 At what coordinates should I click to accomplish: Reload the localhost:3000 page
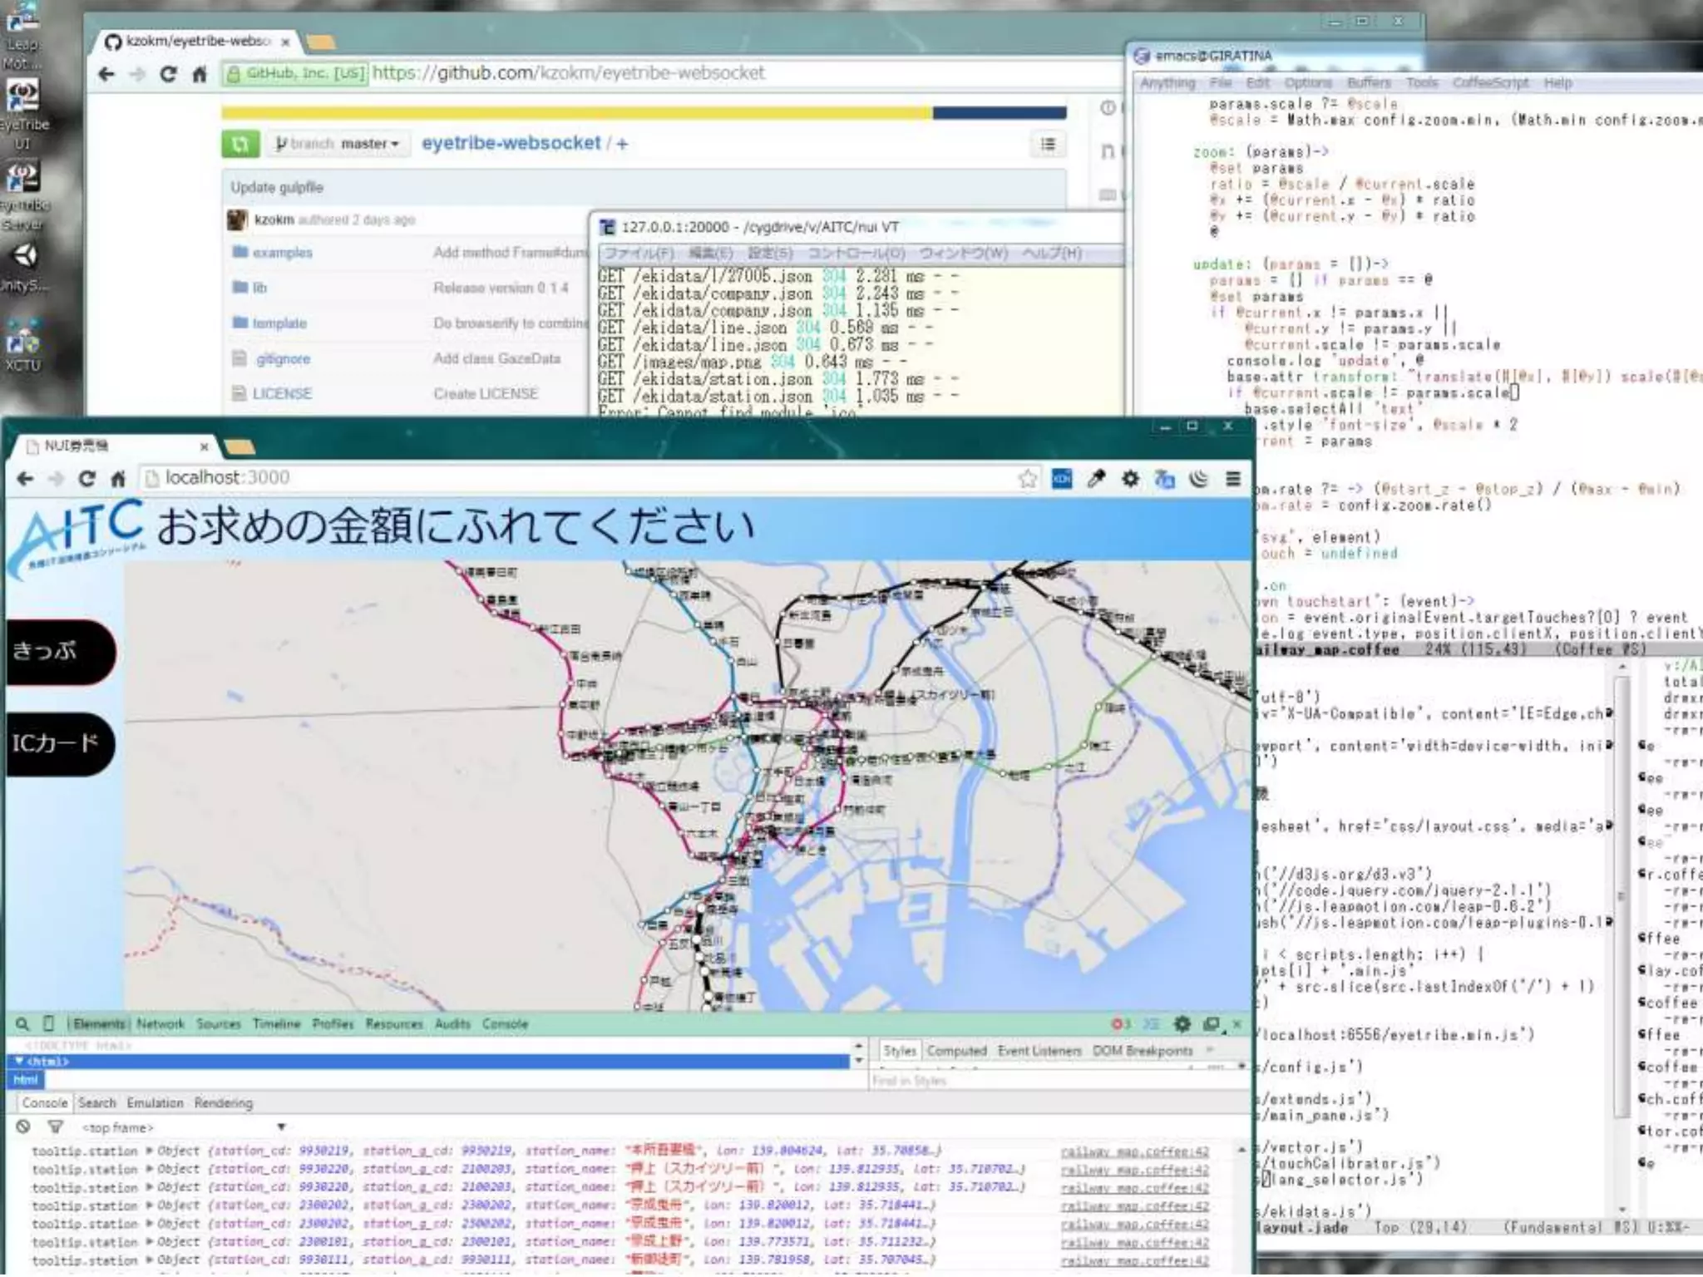86,478
